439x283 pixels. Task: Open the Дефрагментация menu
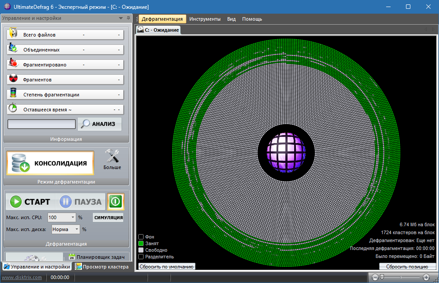pos(162,19)
